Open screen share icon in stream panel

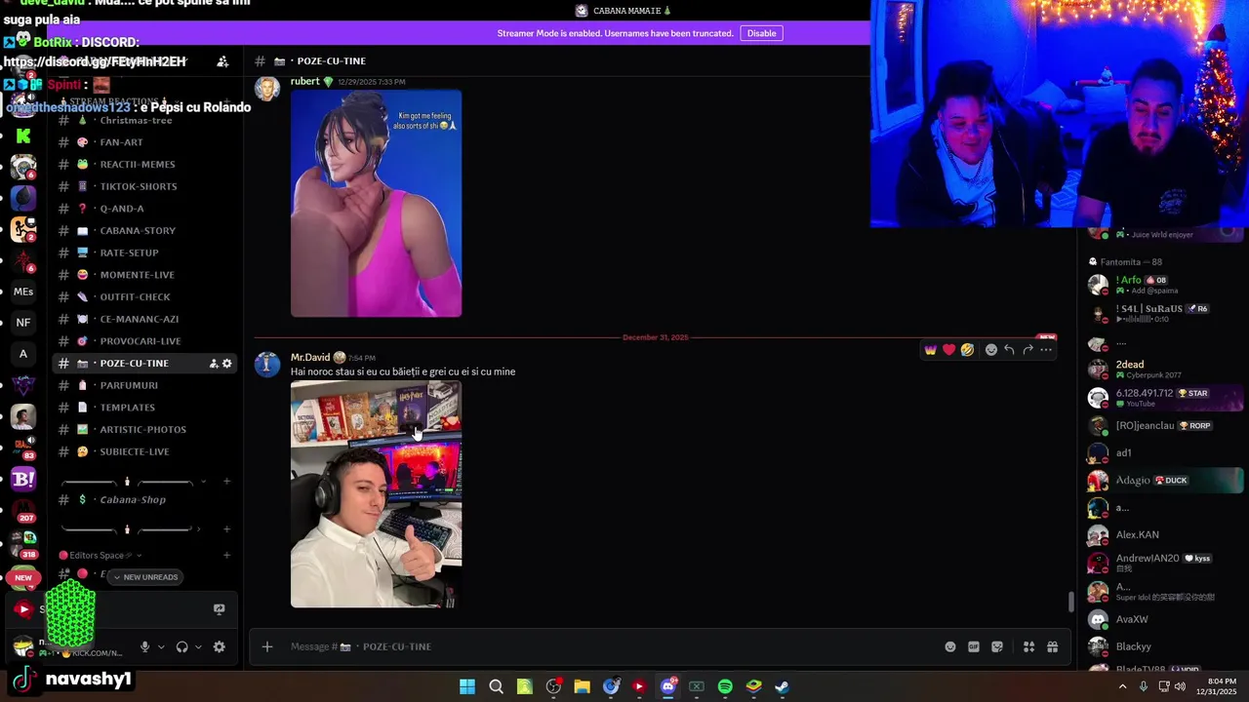219,609
